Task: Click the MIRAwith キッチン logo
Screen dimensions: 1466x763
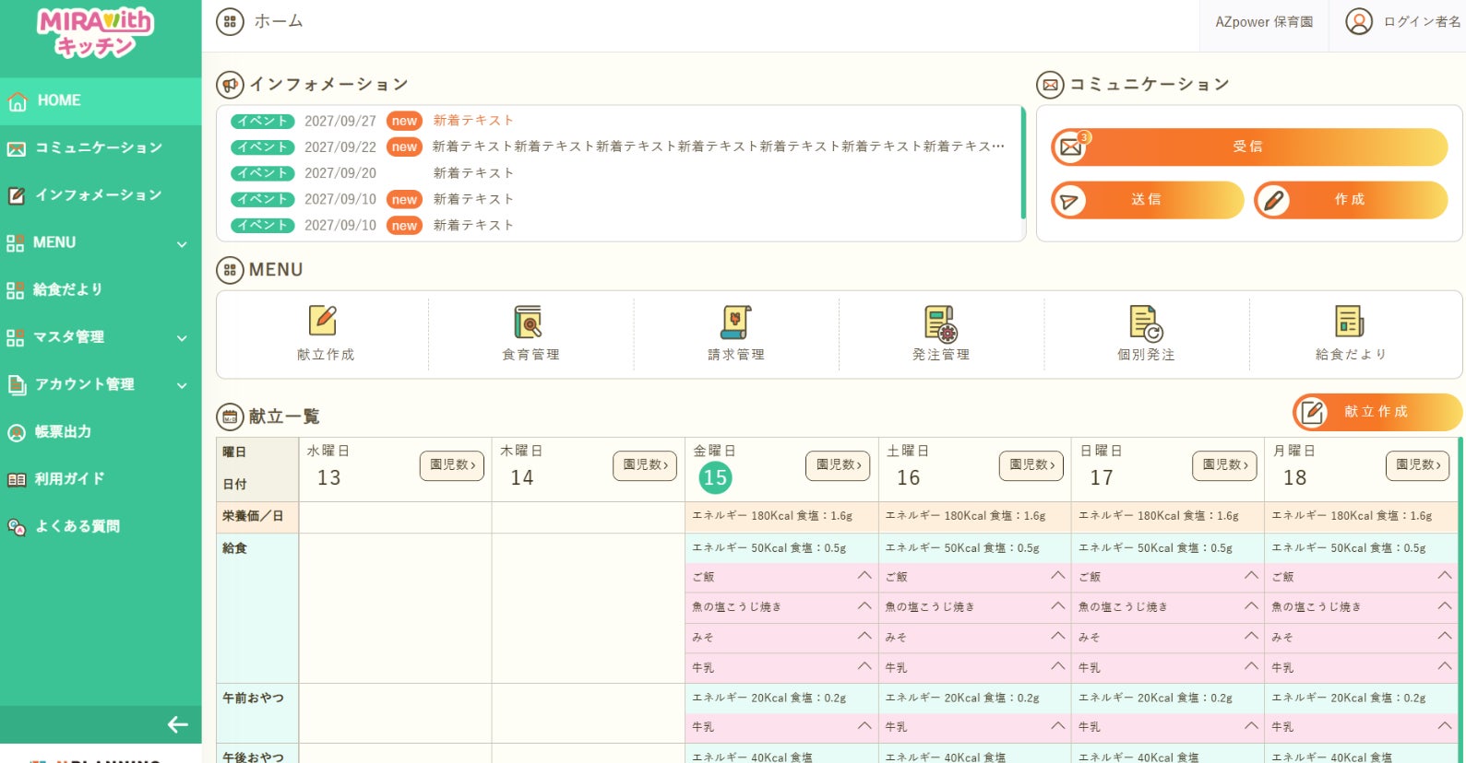Action: point(95,32)
